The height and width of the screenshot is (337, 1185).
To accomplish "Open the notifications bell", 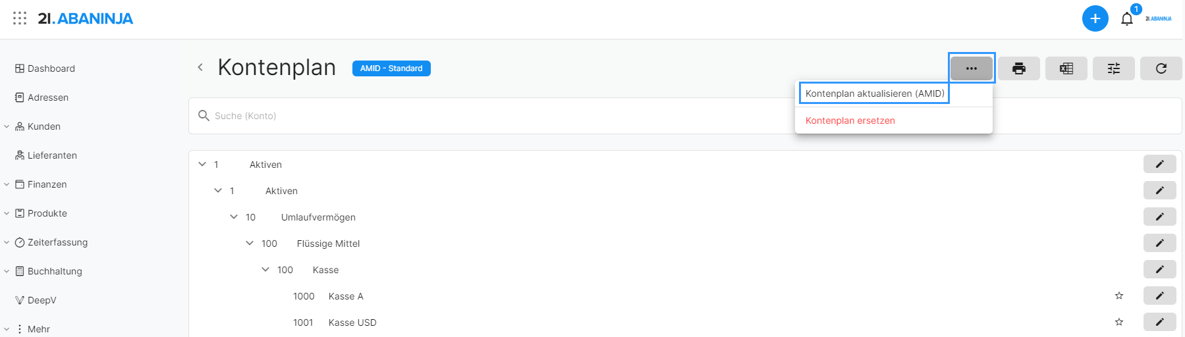I will (x=1127, y=19).
